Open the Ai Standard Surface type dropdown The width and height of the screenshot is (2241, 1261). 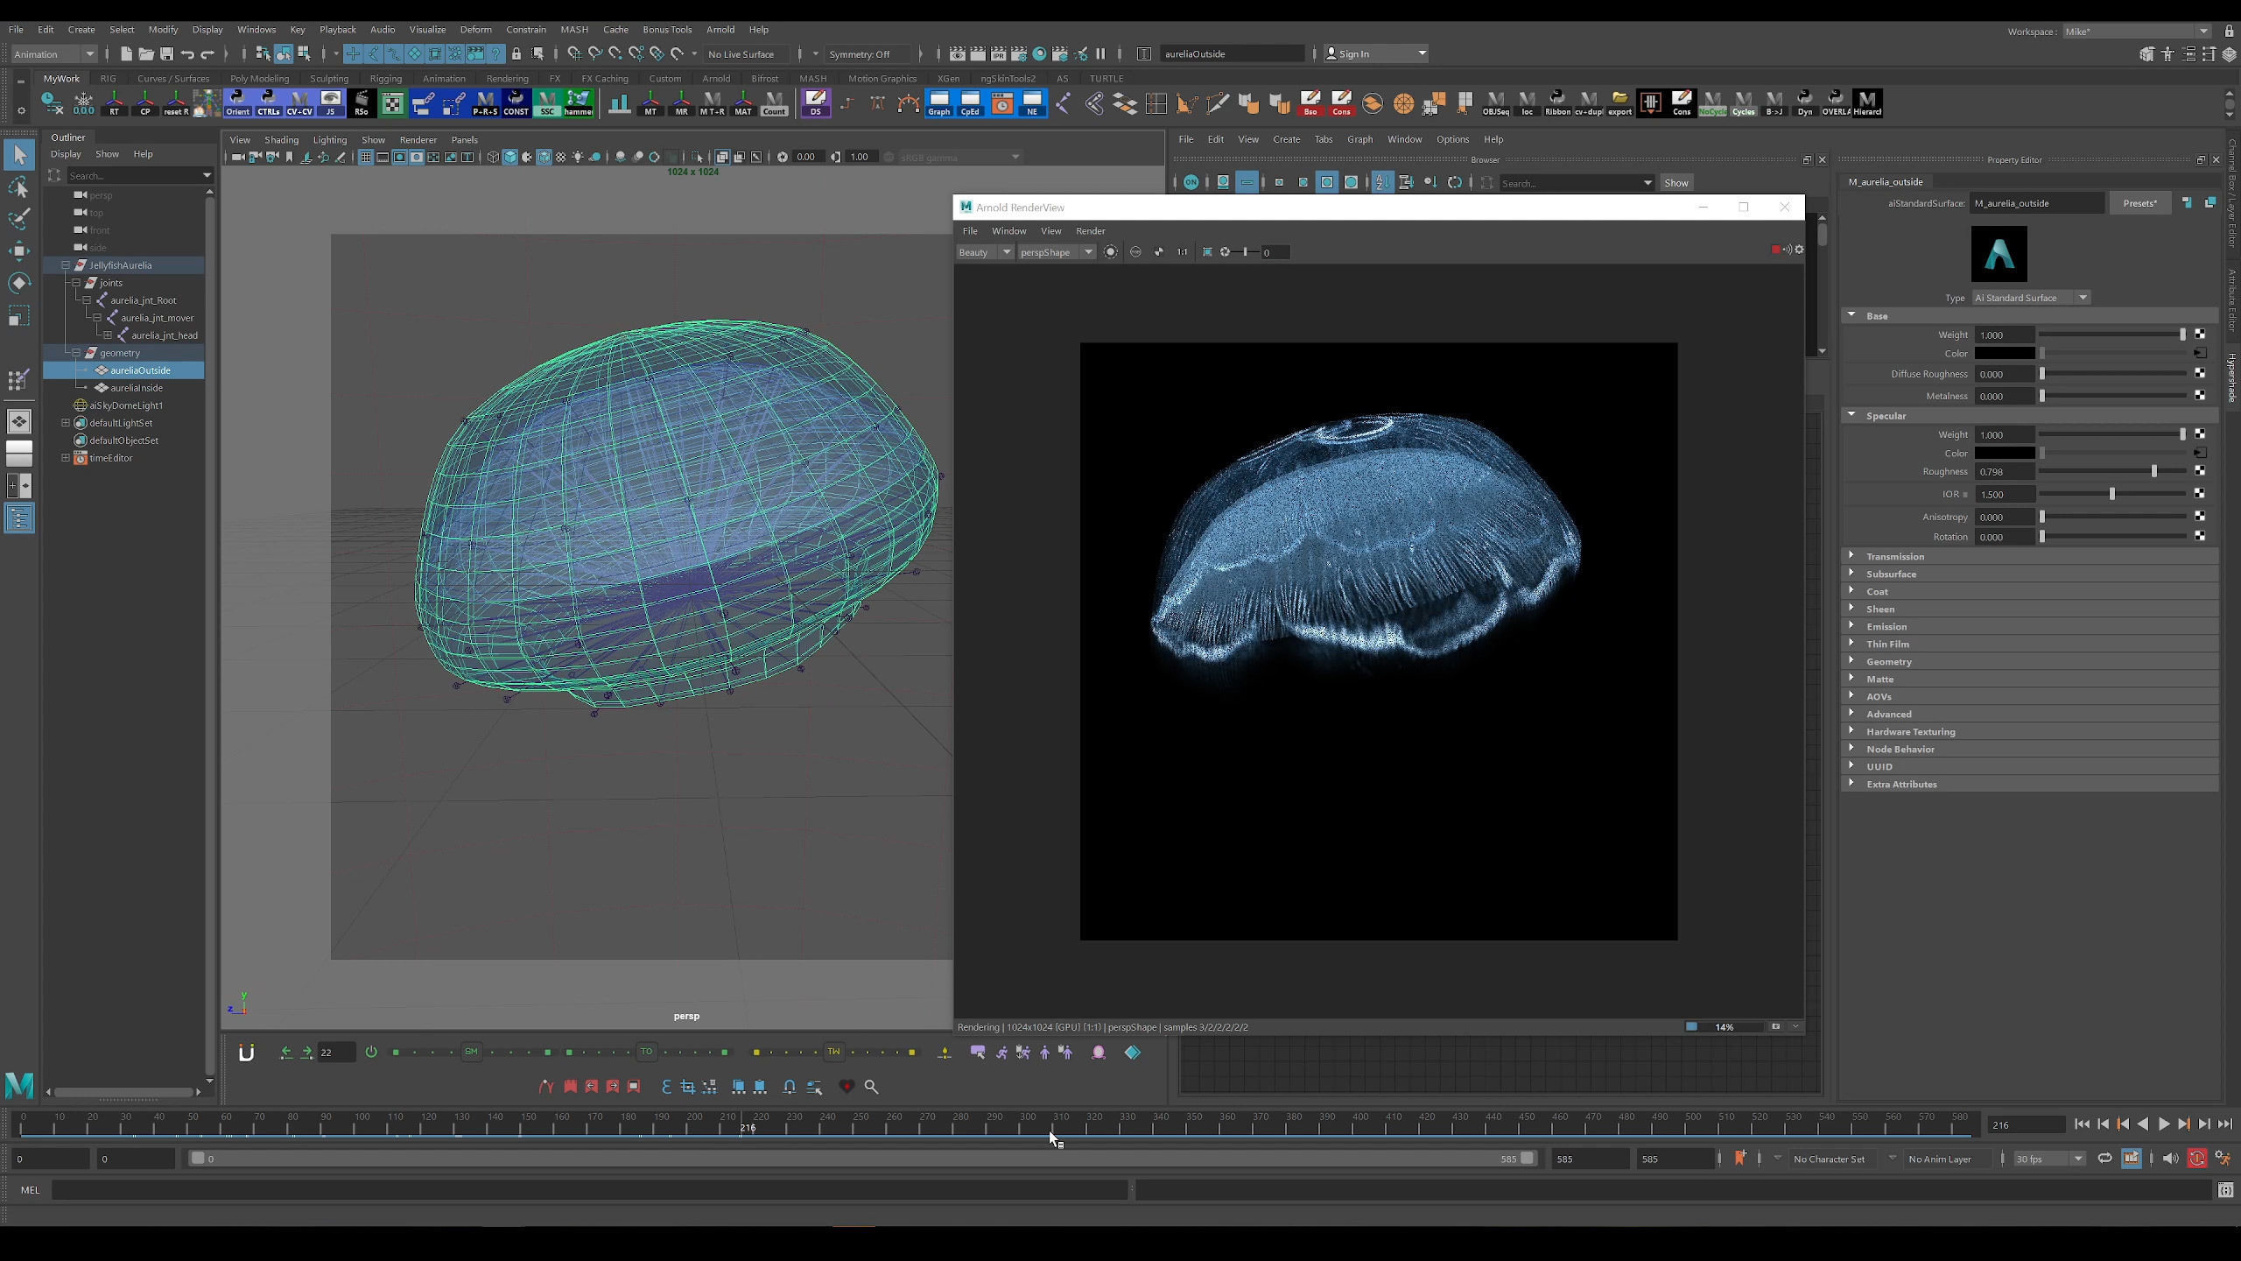[2031, 298]
